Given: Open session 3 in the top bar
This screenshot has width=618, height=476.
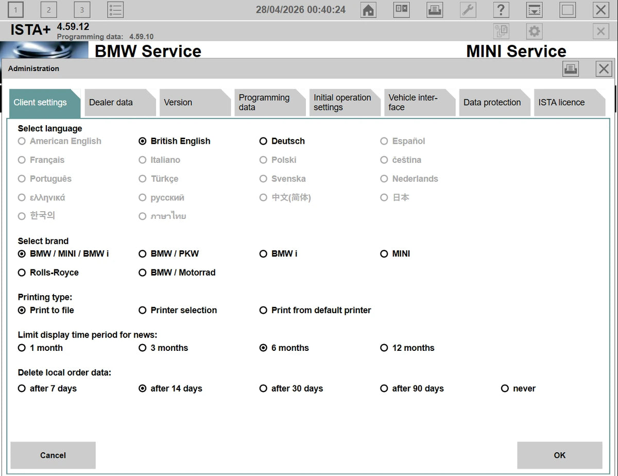Looking at the screenshot, I should coord(82,10).
